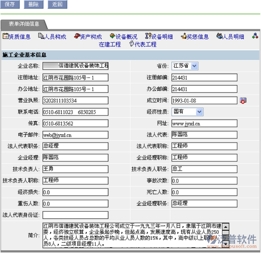261x253 pixels.
Task: Click the 法人代表身份证 input field
Action: pyautogui.click(x=75, y=215)
